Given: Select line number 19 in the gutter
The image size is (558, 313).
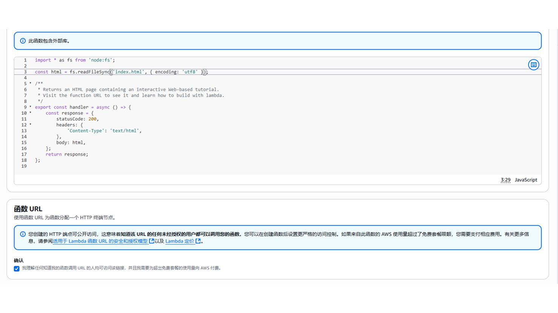Looking at the screenshot, I should point(24,166).
